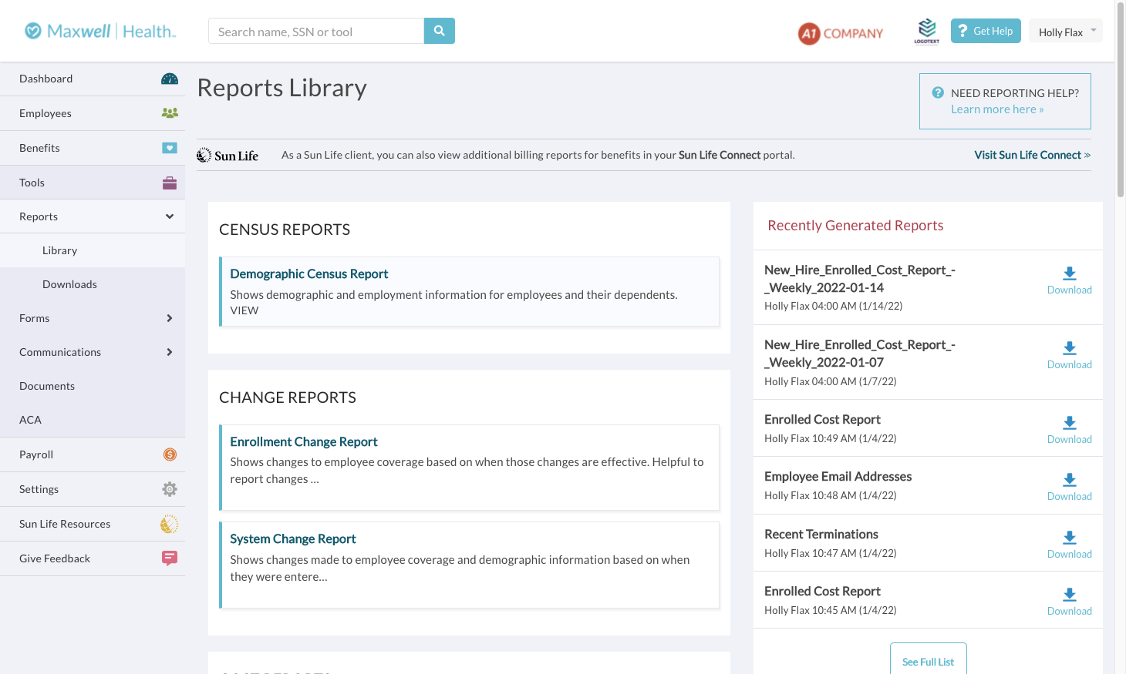This screenshot has width=1126, height=674.
Task: Download the Employee Email Addresses report
Action: (x=1069, y=486)
